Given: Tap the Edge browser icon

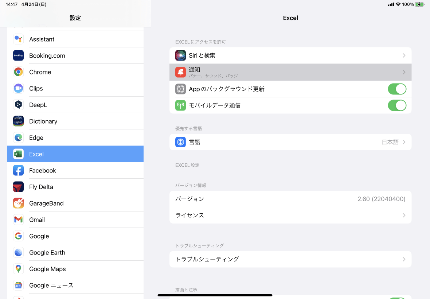Looking at the screenshot, I should tap(18, 138).
